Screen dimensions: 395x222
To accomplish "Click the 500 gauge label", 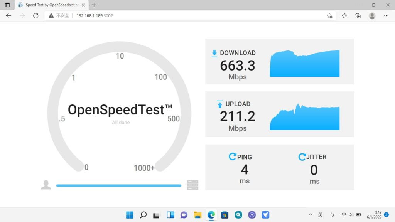I will (x=174, y=119).
